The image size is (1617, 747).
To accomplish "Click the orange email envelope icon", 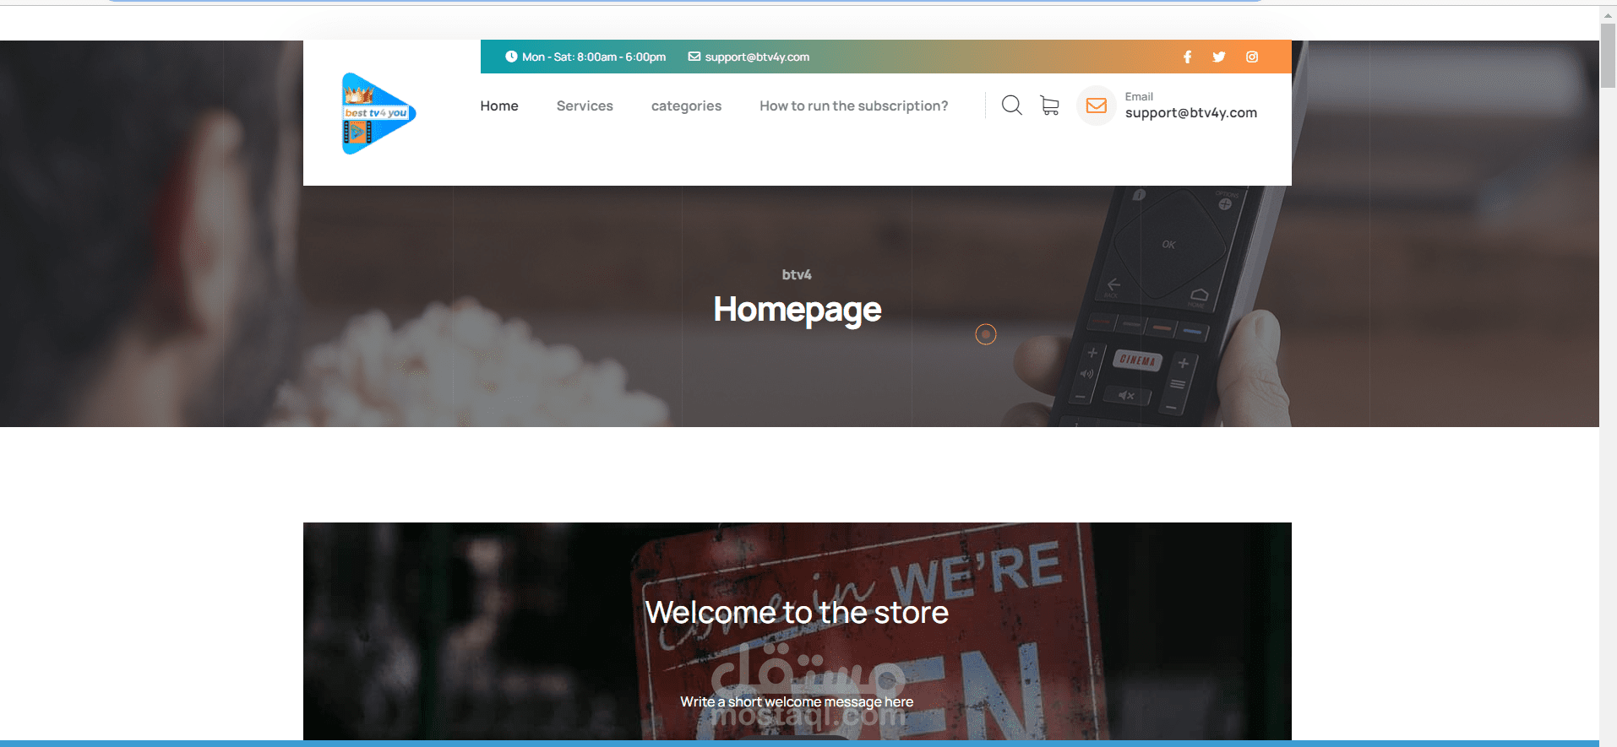I will click(x=1097, y=106).
